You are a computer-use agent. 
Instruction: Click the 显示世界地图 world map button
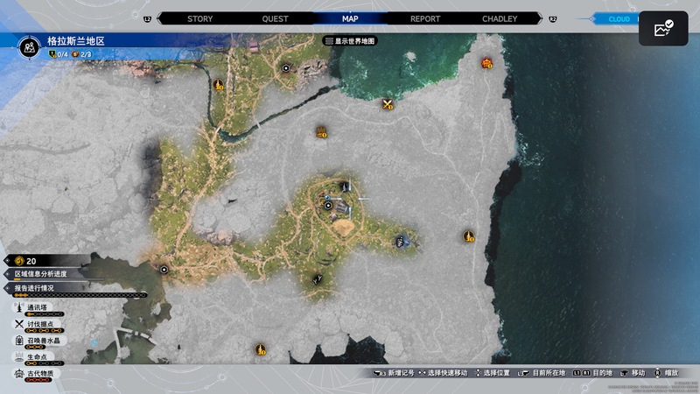tap(350, 40)
